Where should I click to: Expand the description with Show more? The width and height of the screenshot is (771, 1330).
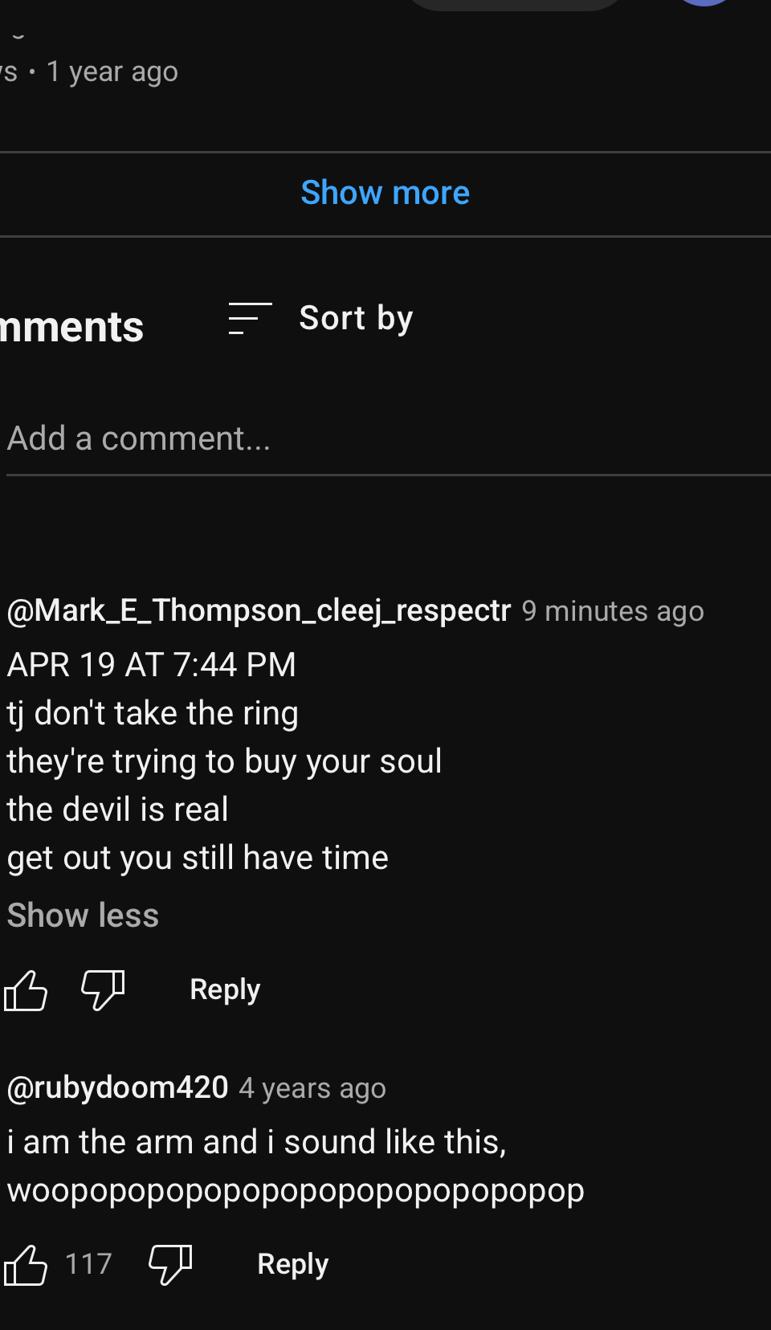click(x=385, y=193)
